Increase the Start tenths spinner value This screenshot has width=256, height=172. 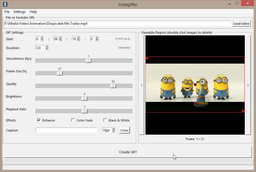(x=97, y=38)
